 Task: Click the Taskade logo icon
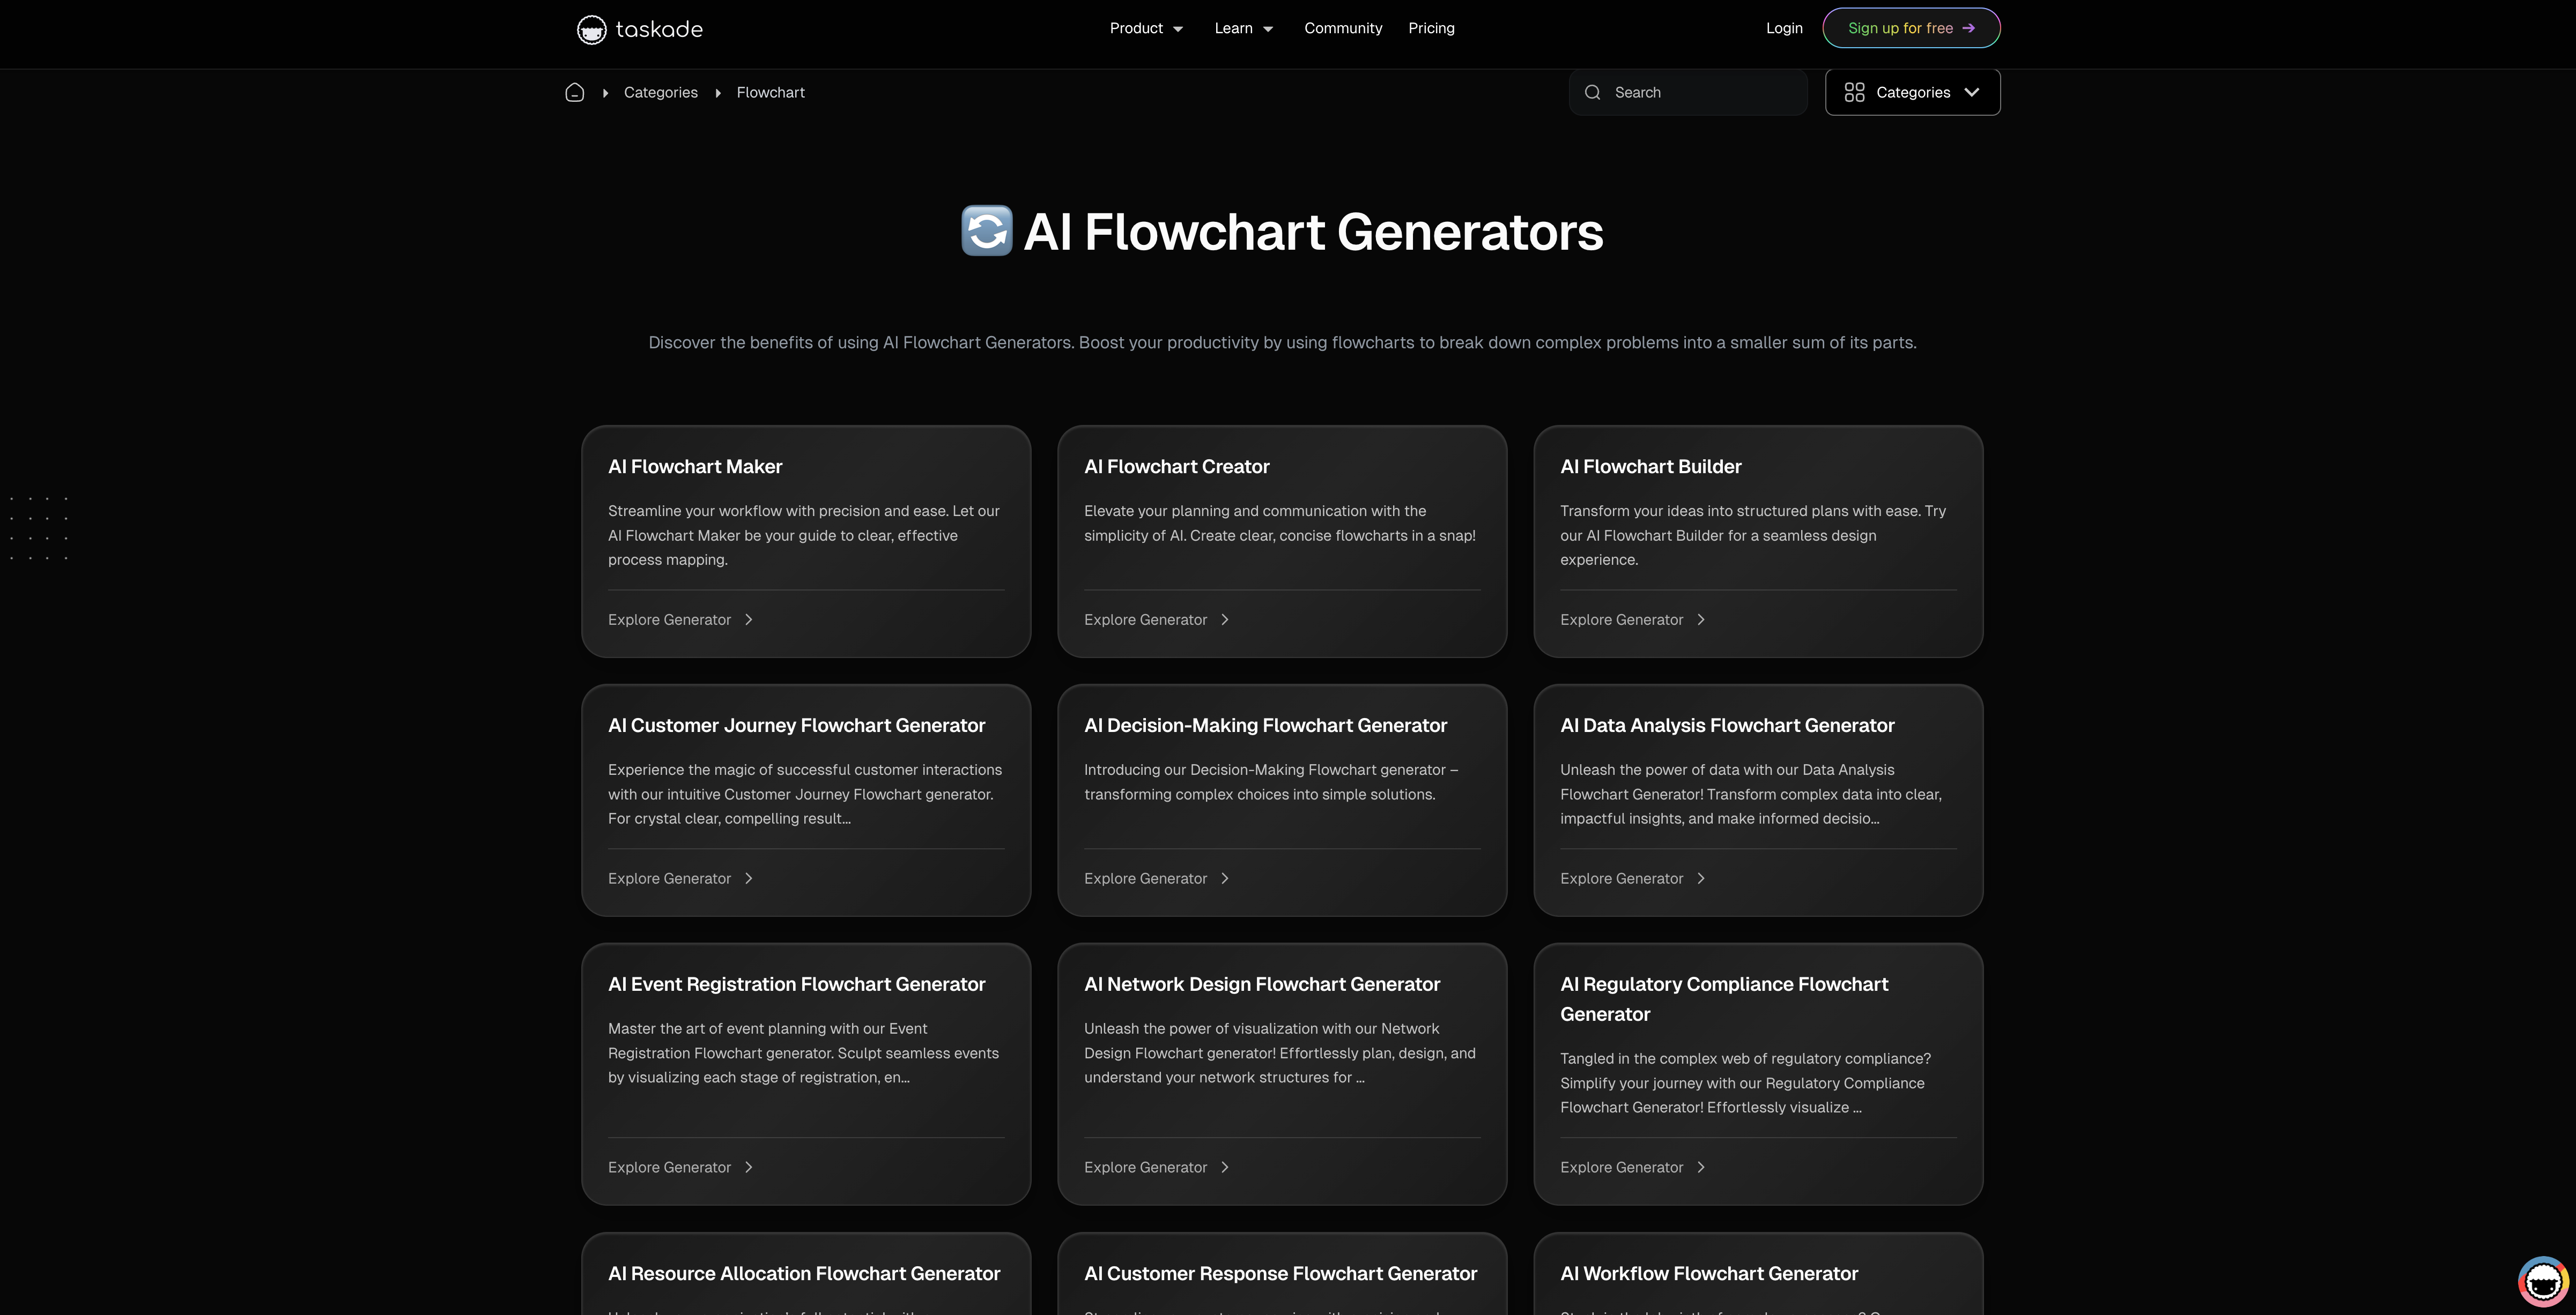coord(591,29)
